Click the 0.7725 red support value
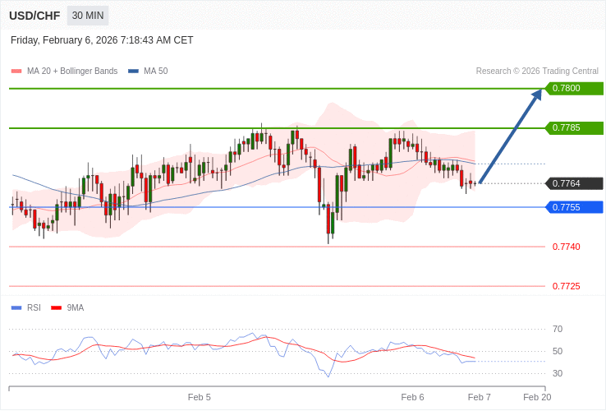The width and height of the screenshot is (606, 411). click(x=567, y=286)
